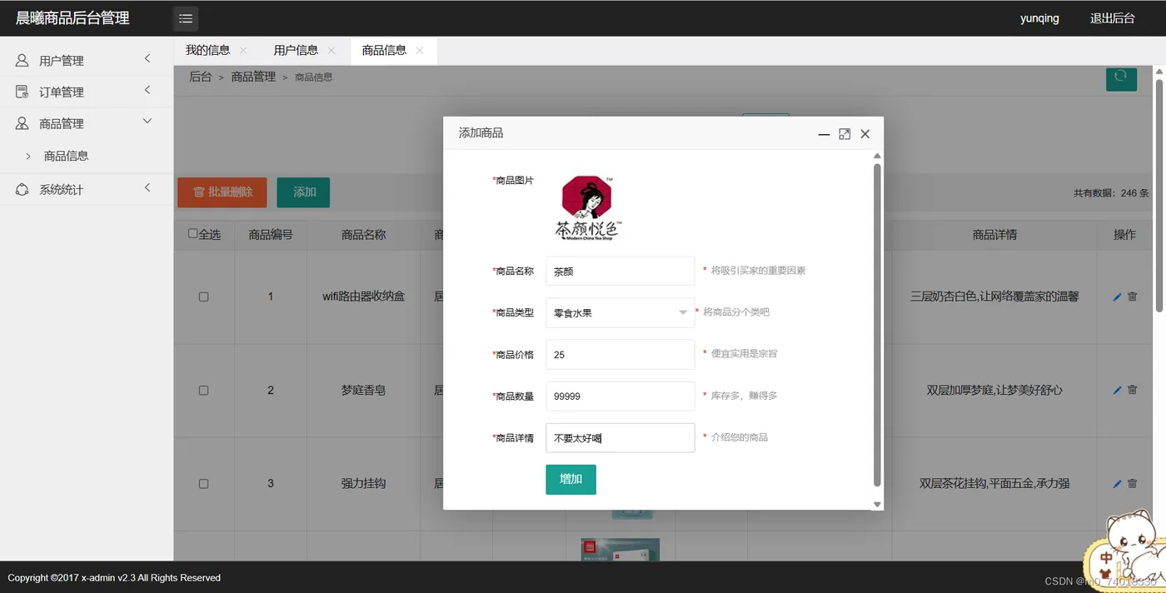The height and width of the screenshot is (593, 1166).
Task: Click the 用户管理 user icon in sidebar
Action: 22,61
